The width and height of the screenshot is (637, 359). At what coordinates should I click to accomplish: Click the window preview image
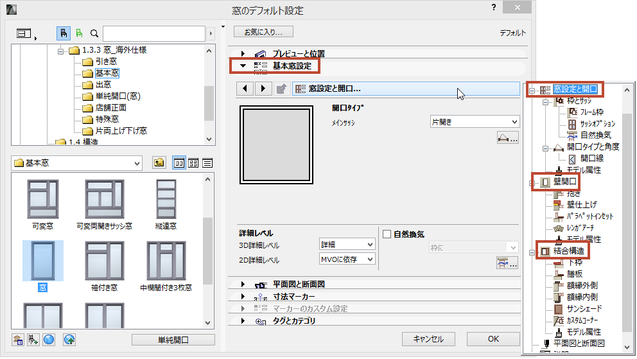276,144
